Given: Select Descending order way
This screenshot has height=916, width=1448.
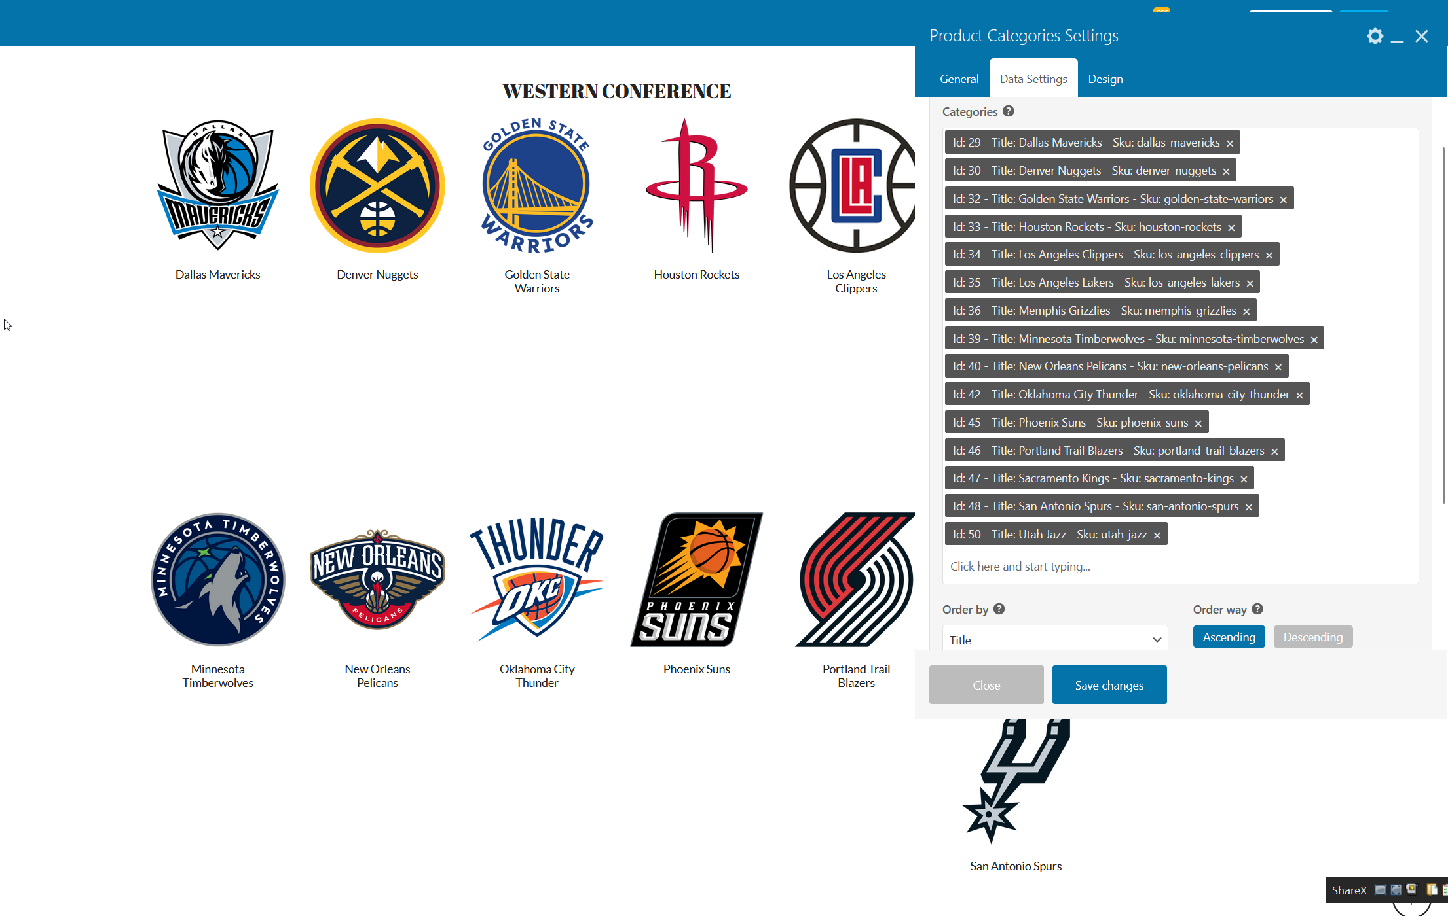Looking at the screenshot, I should pos(1312,637).
